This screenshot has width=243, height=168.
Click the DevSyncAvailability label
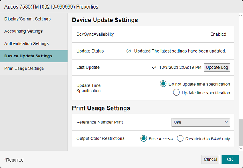click(95, 34)
